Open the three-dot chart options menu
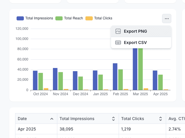The image size is (185, 138). tap(167, 19)
